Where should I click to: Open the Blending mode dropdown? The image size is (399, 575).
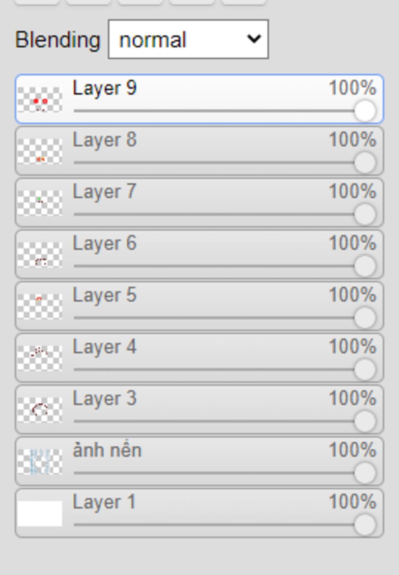(188, 39)
